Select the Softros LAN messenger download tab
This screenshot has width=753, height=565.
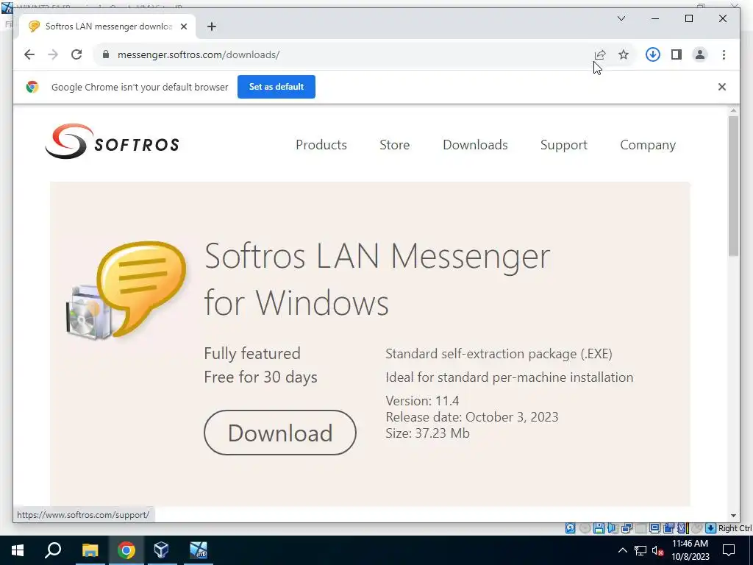click(x=107, y=26)
